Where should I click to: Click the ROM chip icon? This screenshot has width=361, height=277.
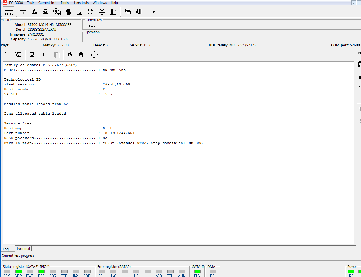click(x=68, y=12)
